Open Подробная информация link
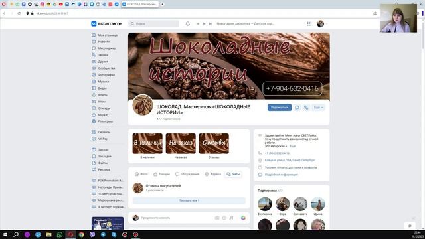Viewport: 425px width, 239px height. pos(282,175)
